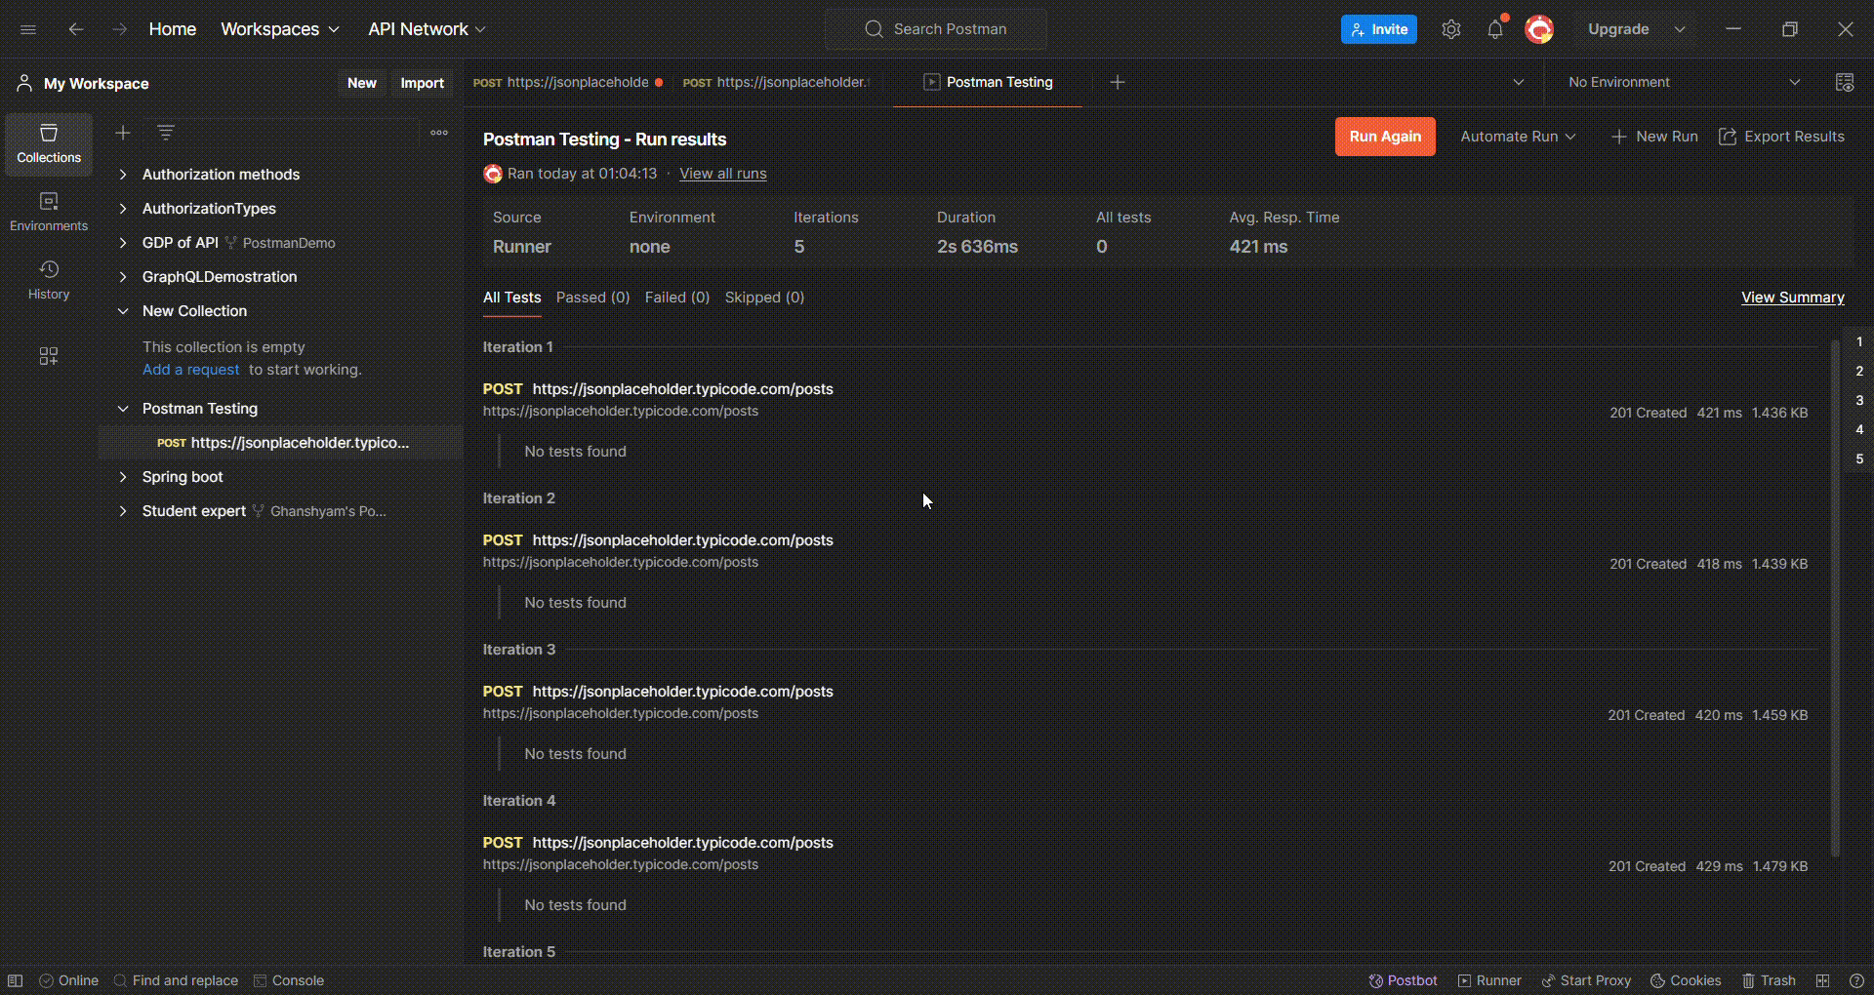Click the Run Again button

pos(1385,137)
